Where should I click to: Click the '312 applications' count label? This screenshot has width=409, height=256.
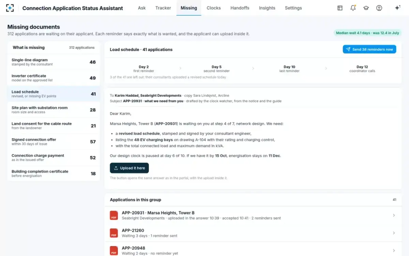point(82,48)
